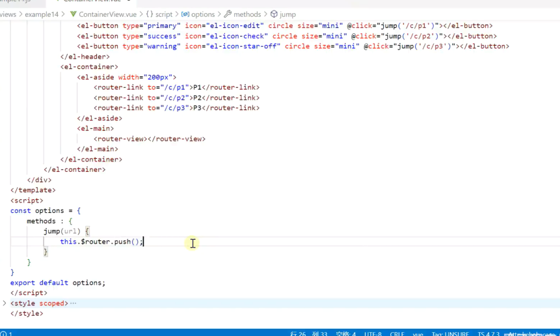This screenshot has height=336, width=560.
Task: Click the curly braces script icon
Action: tap(149, 14)
